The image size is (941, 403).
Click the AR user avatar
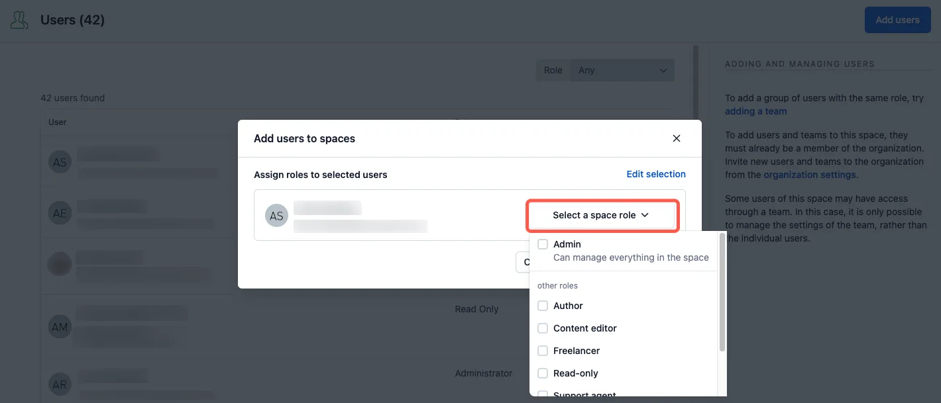tap(60, 384)
